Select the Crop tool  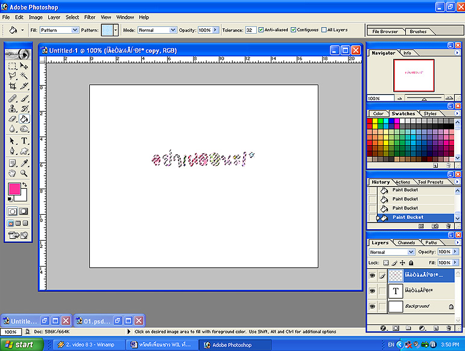[x=12, y=86]
